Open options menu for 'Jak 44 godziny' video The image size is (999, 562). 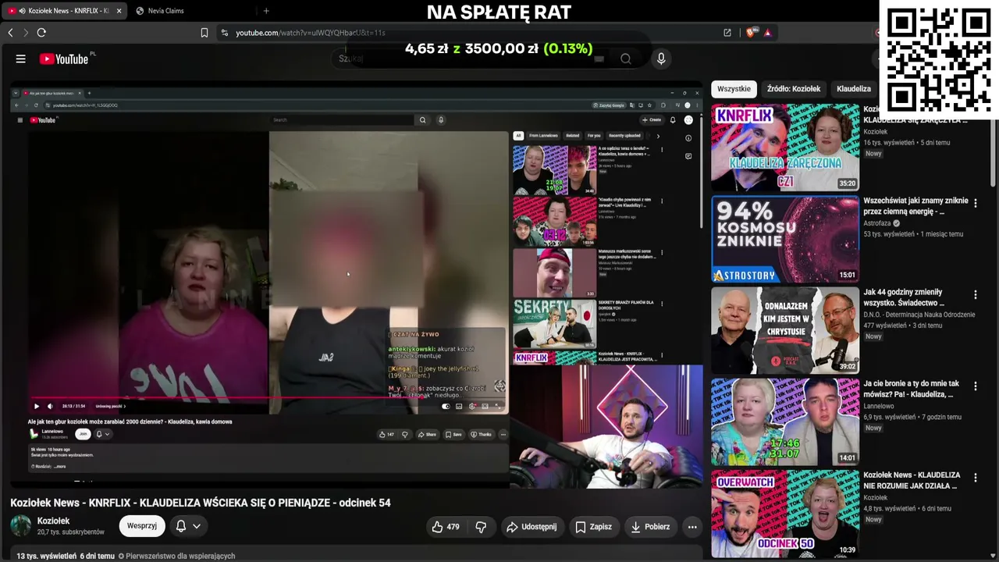click(976, 294)
